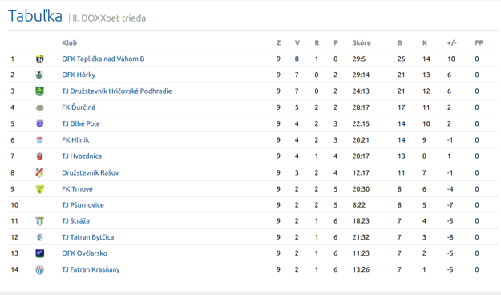The height and width of the screenshot is (295, 501).
Task: Open the TJ Tatran Bytčica link
Action: pyautogui.click(x=88, y=237)
